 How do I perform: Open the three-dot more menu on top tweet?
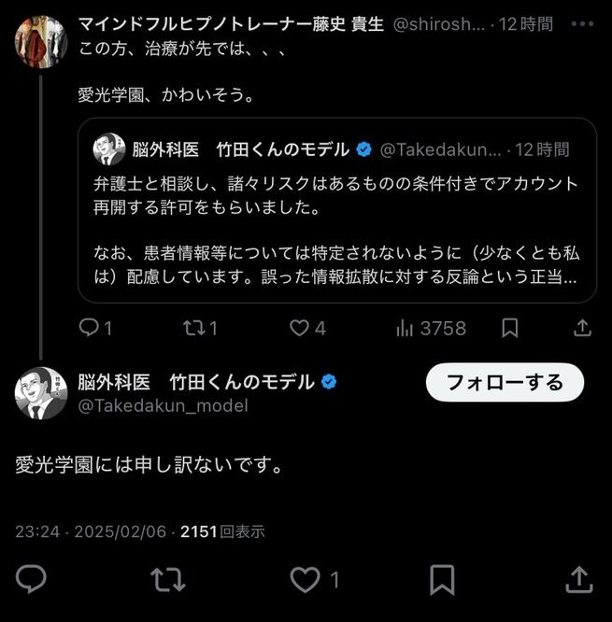tap(582, 24)
